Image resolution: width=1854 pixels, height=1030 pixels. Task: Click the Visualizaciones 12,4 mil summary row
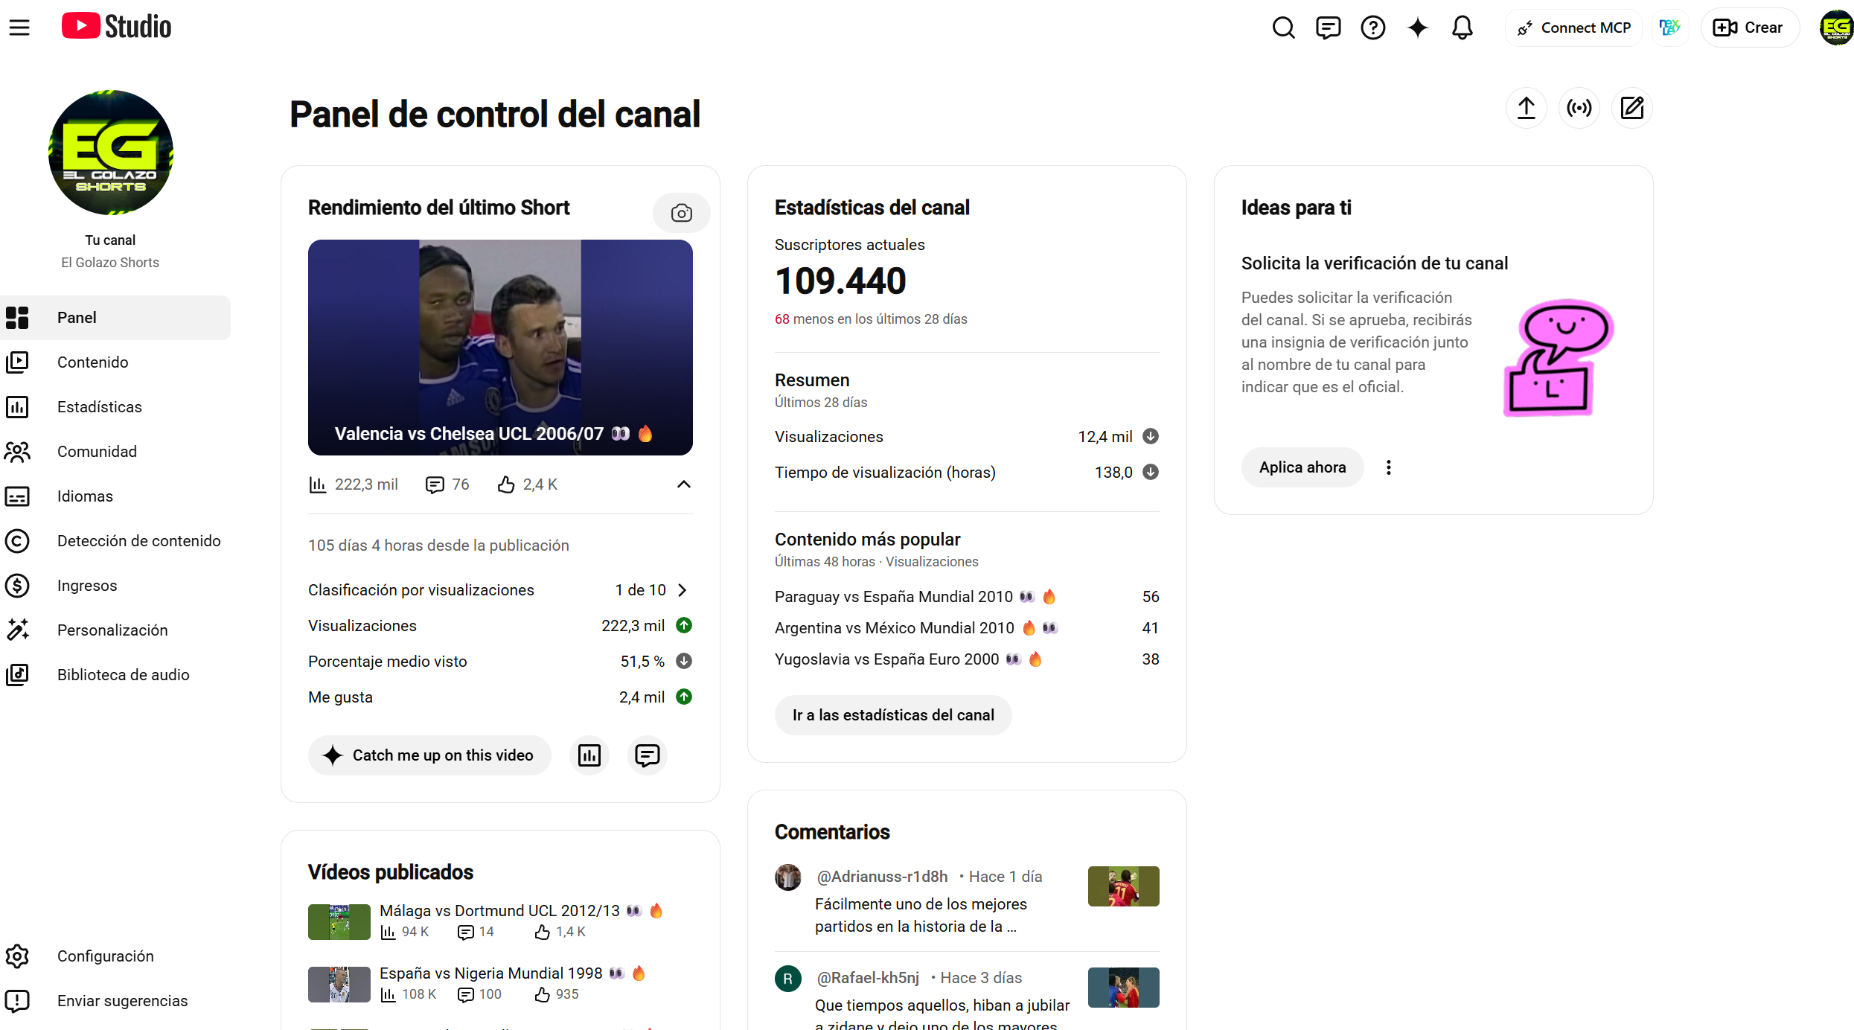point(967,437)
